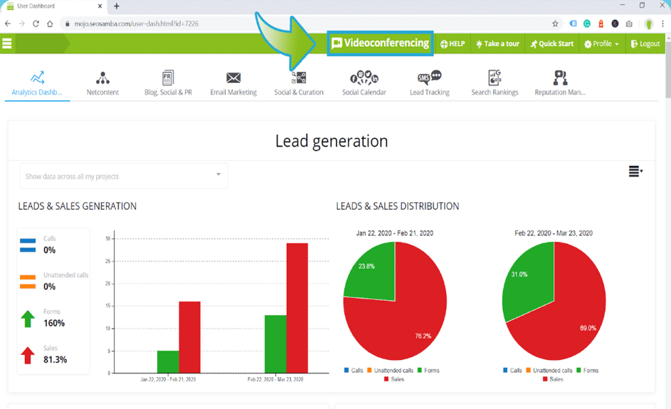Open the Search Rankings icon
Screen dimensions: 671x409
tap(495, 78)
